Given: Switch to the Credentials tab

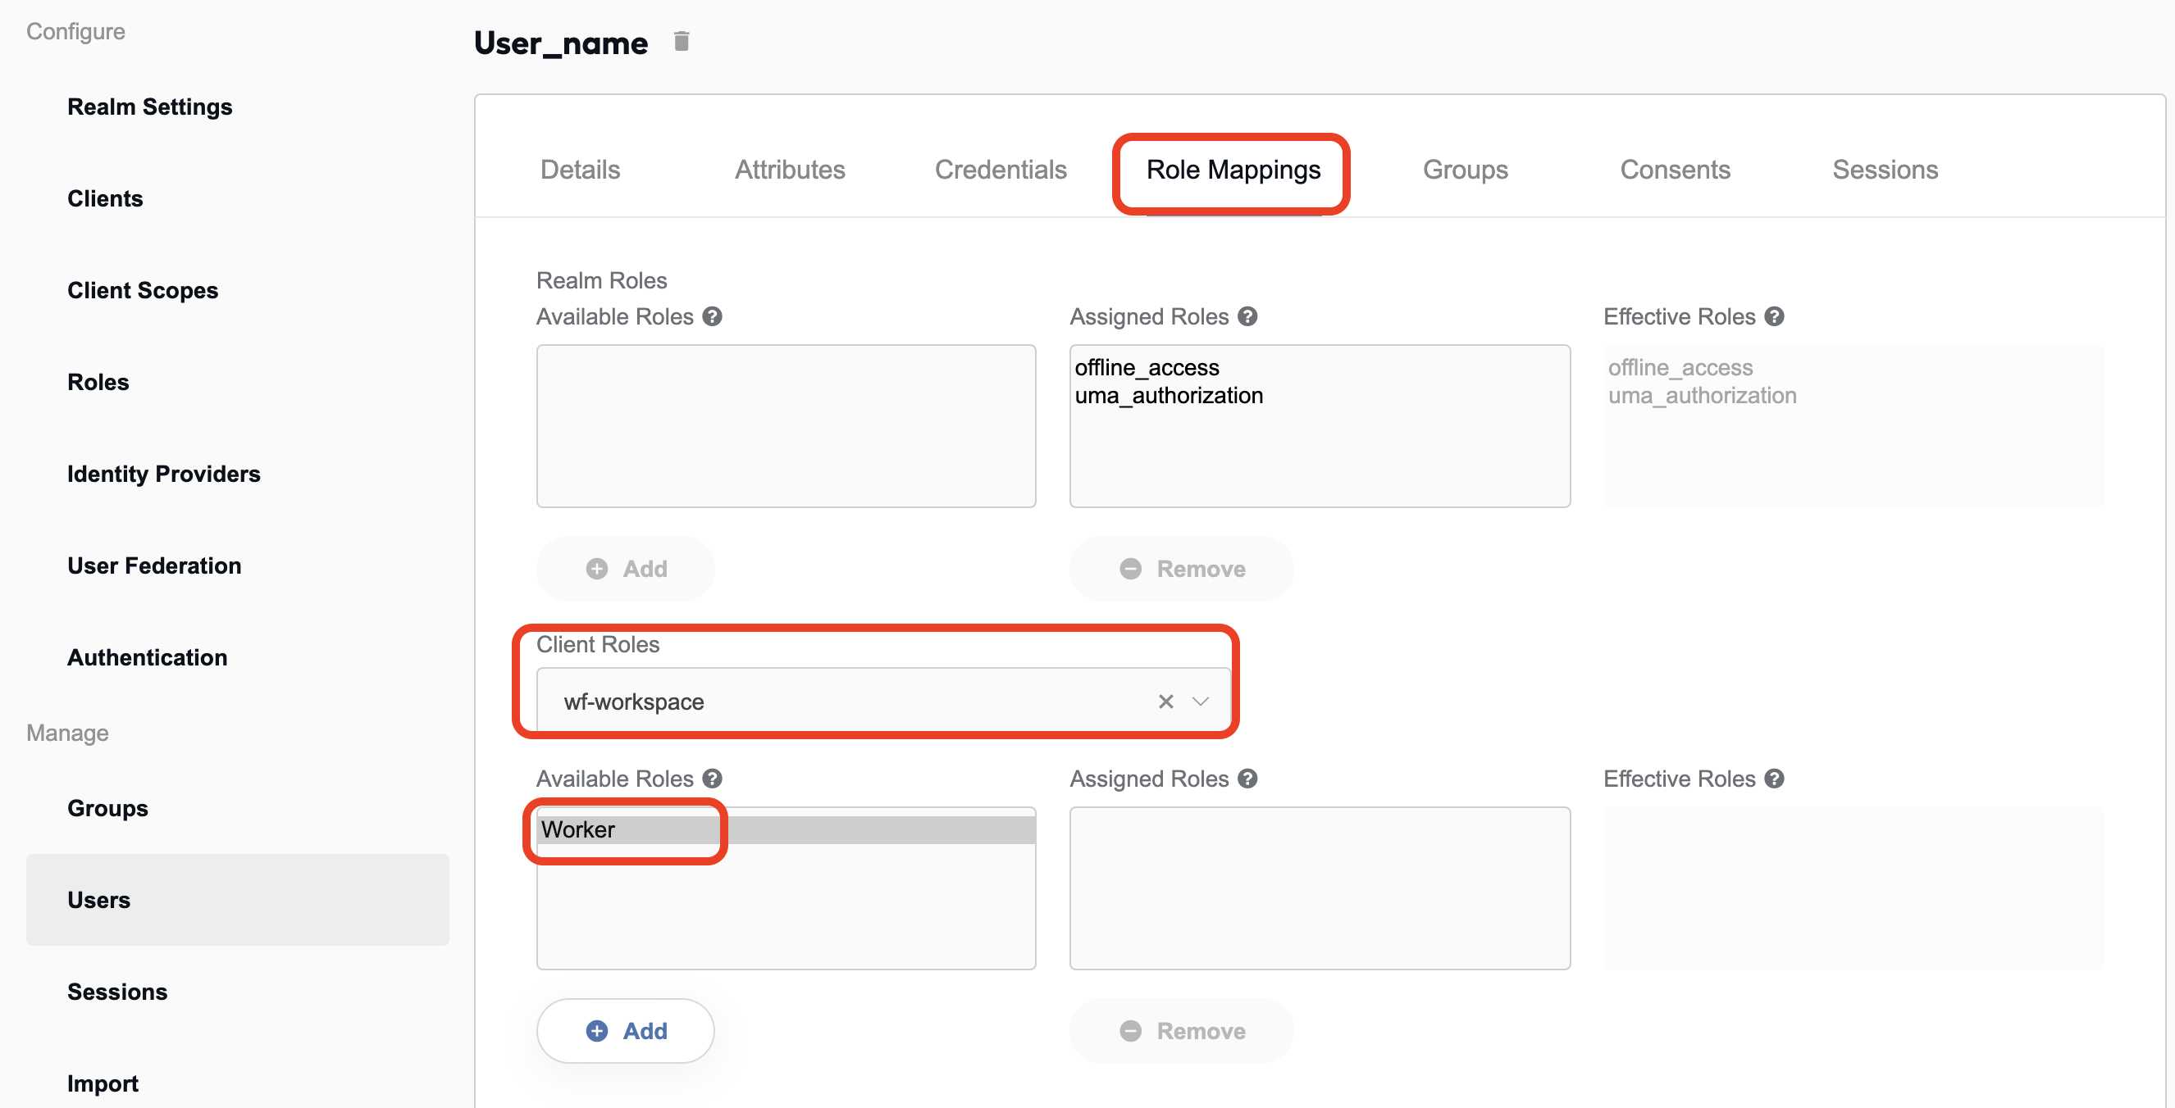Looking at the screenshot, I should 1001,170.
